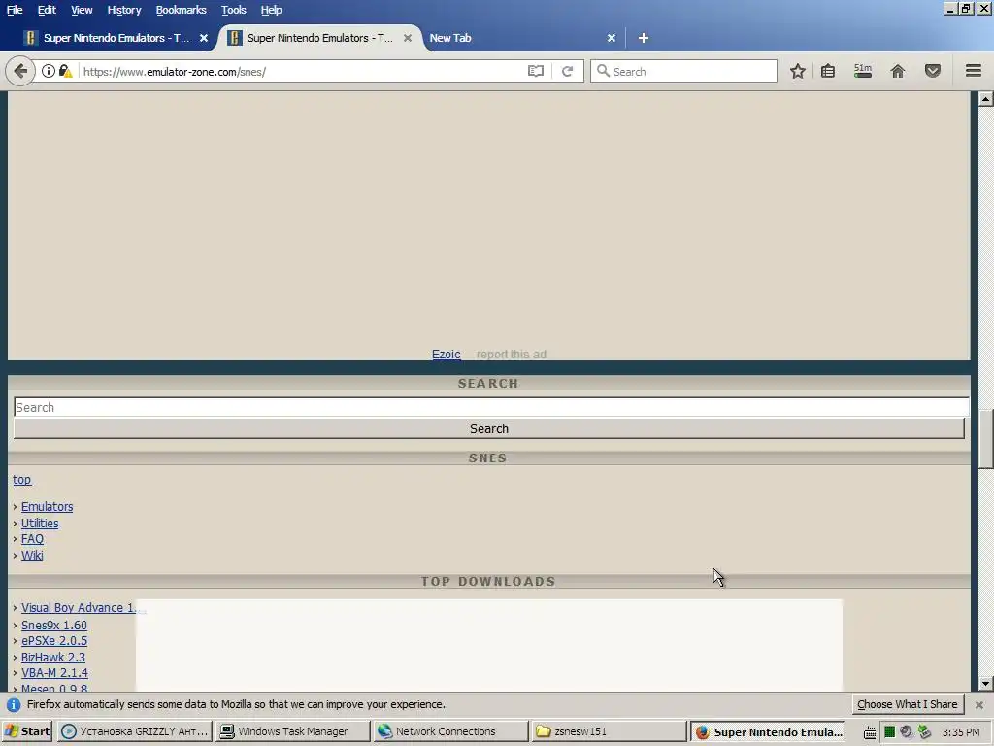
Task: Switch to Network Connections in taskbar
Action: click(x=450, y=731)
